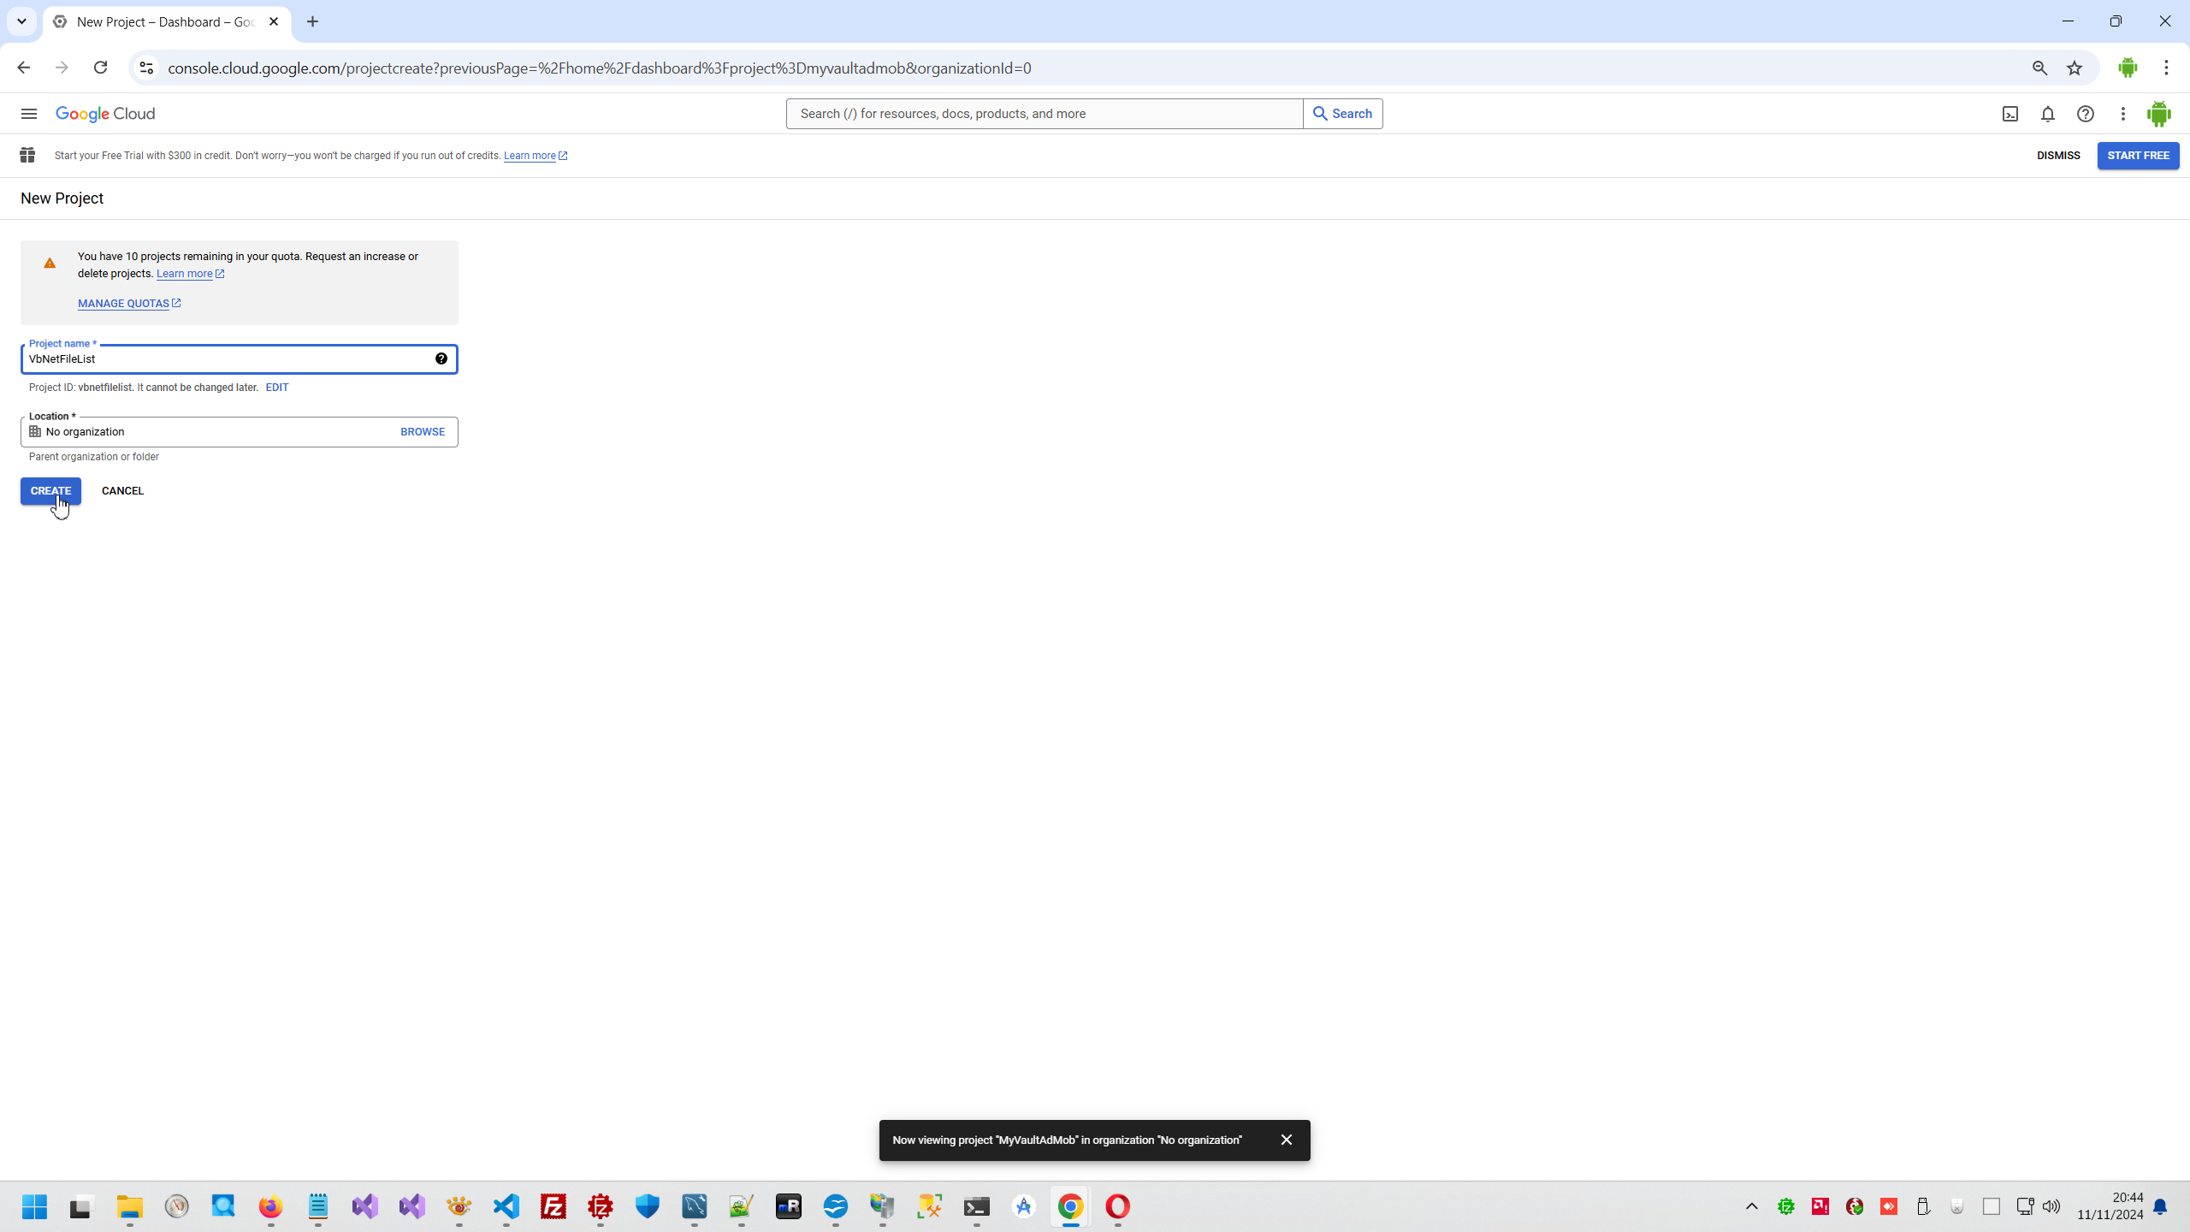Open a new browser tab
The height and width of the screenshot is (1232, 2190).
[312, 21]
